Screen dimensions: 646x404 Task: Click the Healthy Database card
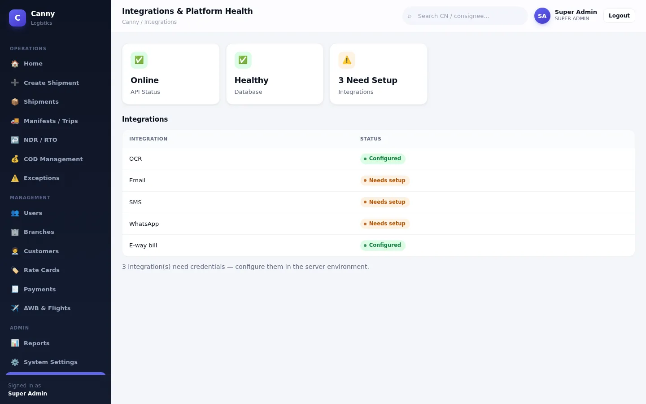[275, 74]
